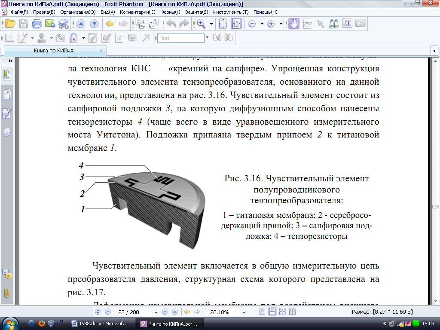Open the Вид(V) menu
The width and height of the screenshot is (440, 330).
[108, 12]
